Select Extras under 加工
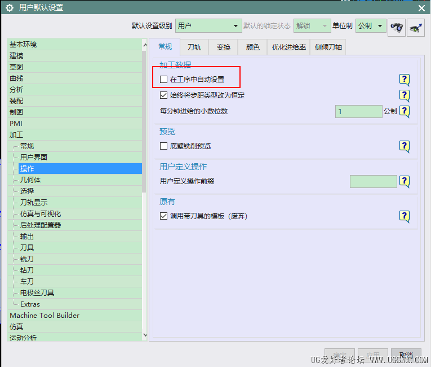 [80, 304]
